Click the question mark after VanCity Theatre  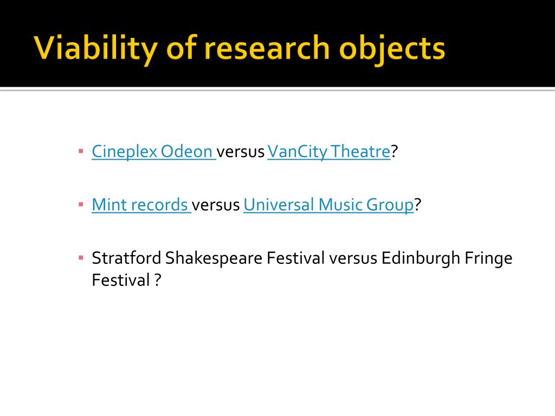click(x=395, y=152)
